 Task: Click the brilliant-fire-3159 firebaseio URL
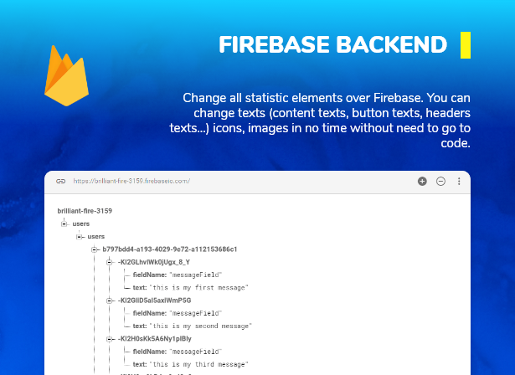pyautogui.click(x=131, y=181)
